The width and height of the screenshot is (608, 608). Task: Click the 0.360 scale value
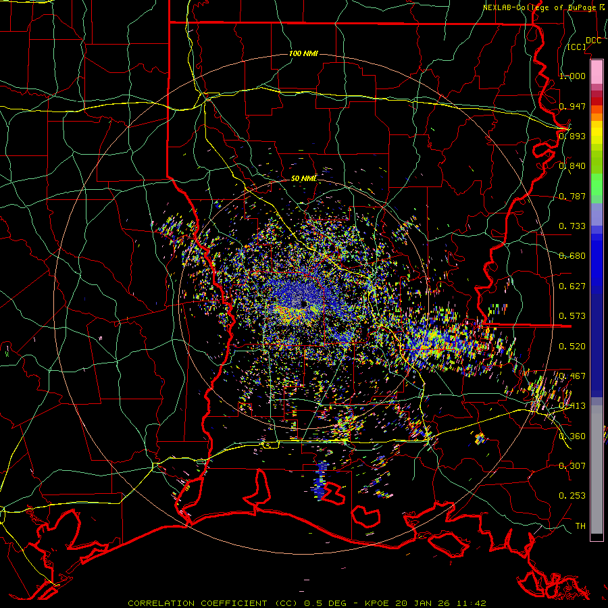572,436
